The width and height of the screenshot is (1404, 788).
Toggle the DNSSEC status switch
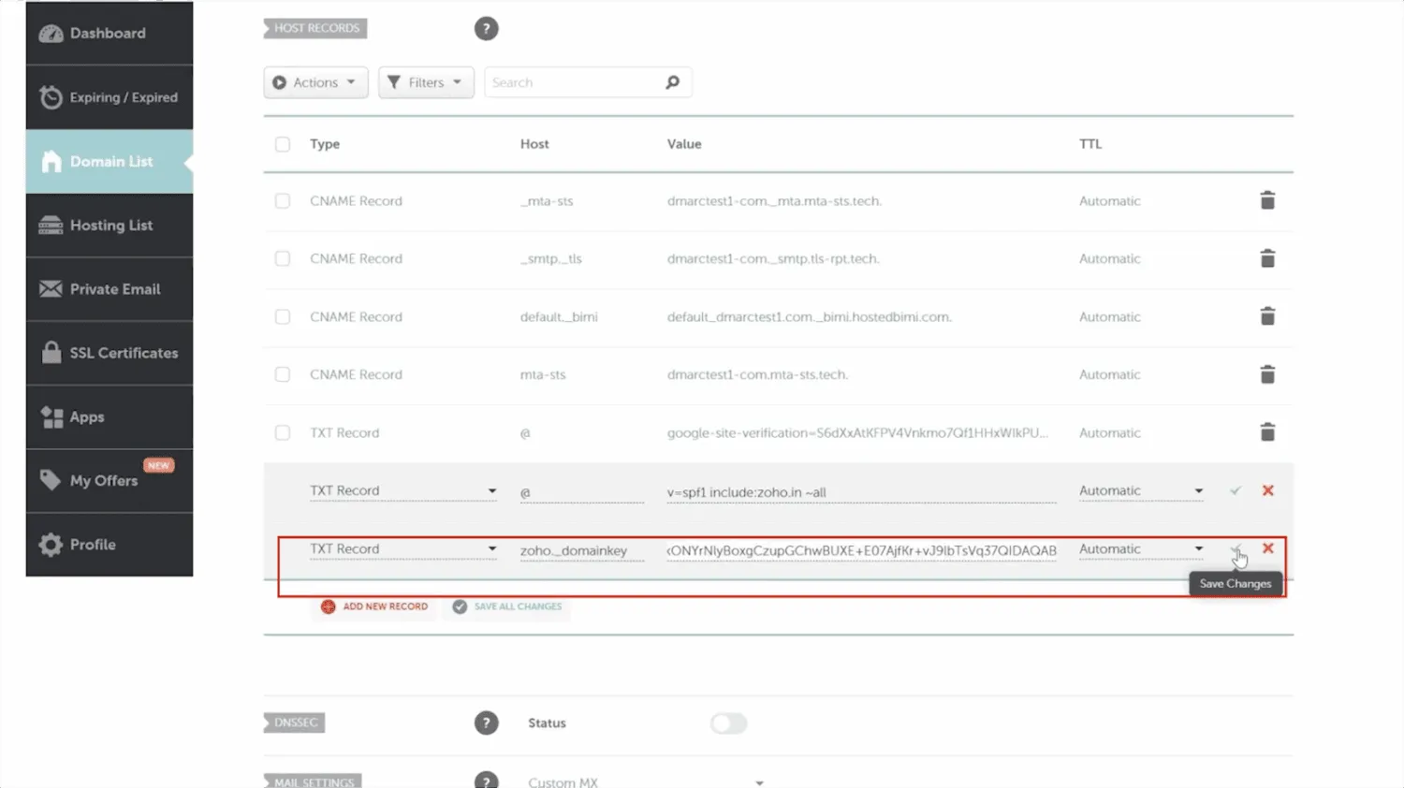tap(728, 723)
